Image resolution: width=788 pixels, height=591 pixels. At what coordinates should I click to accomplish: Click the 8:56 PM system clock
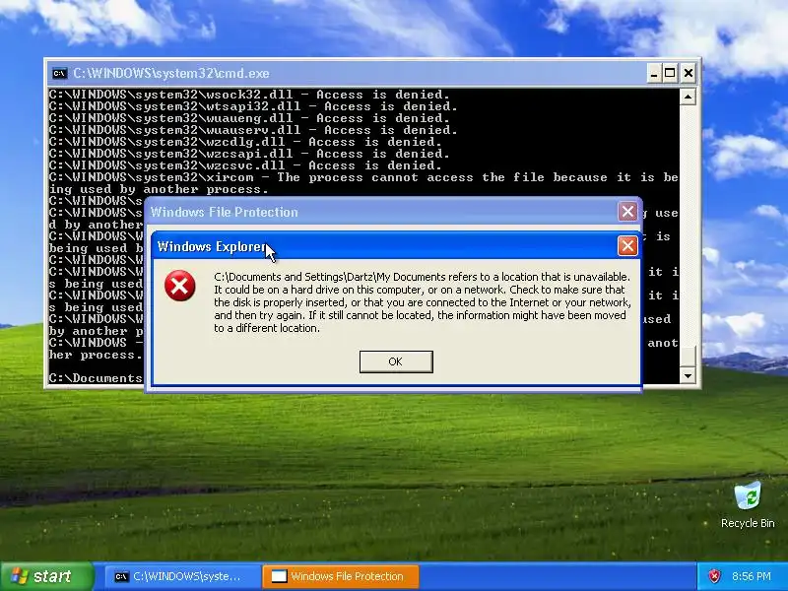pos(751,576)
